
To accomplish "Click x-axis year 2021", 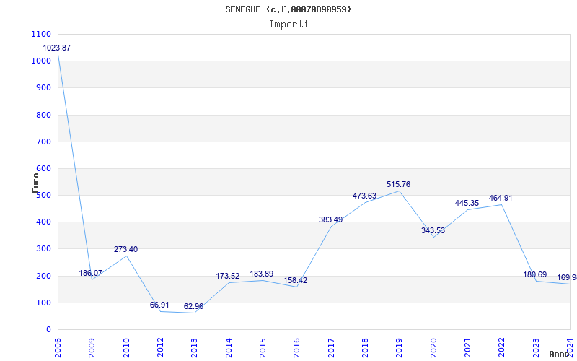I will (x=467, y=348).
